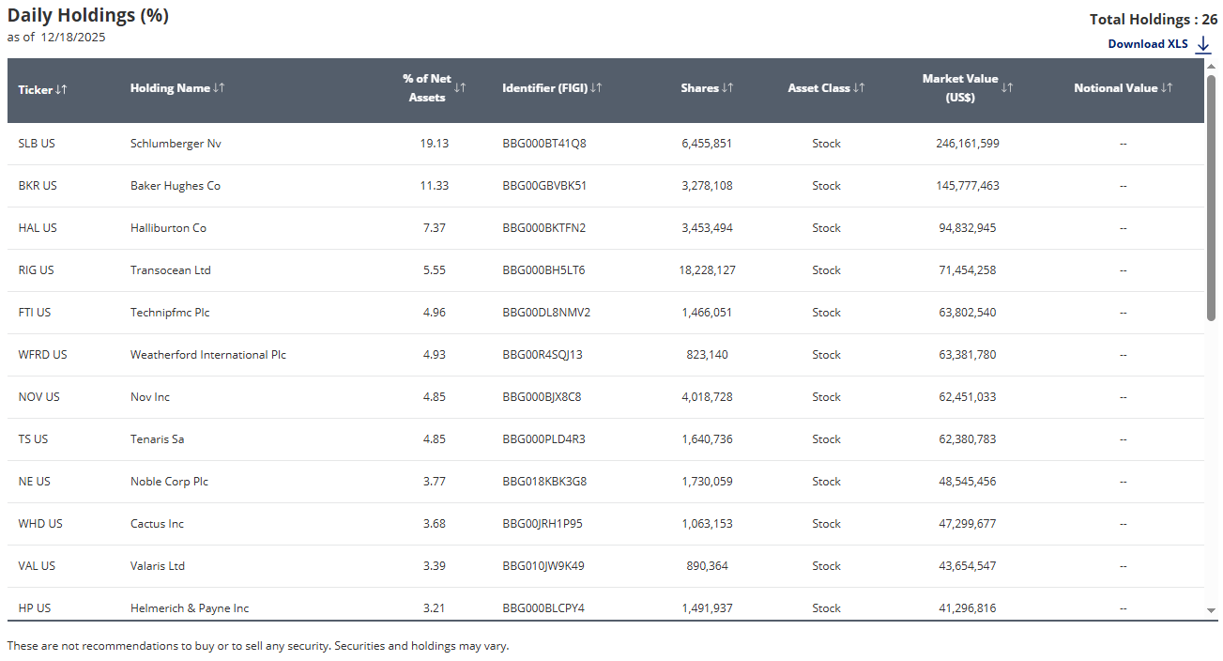This screenshot has height=661, width=1223.
Task: Click the holdings table vertical scrollbar thumb
Action: point(1211,197)
